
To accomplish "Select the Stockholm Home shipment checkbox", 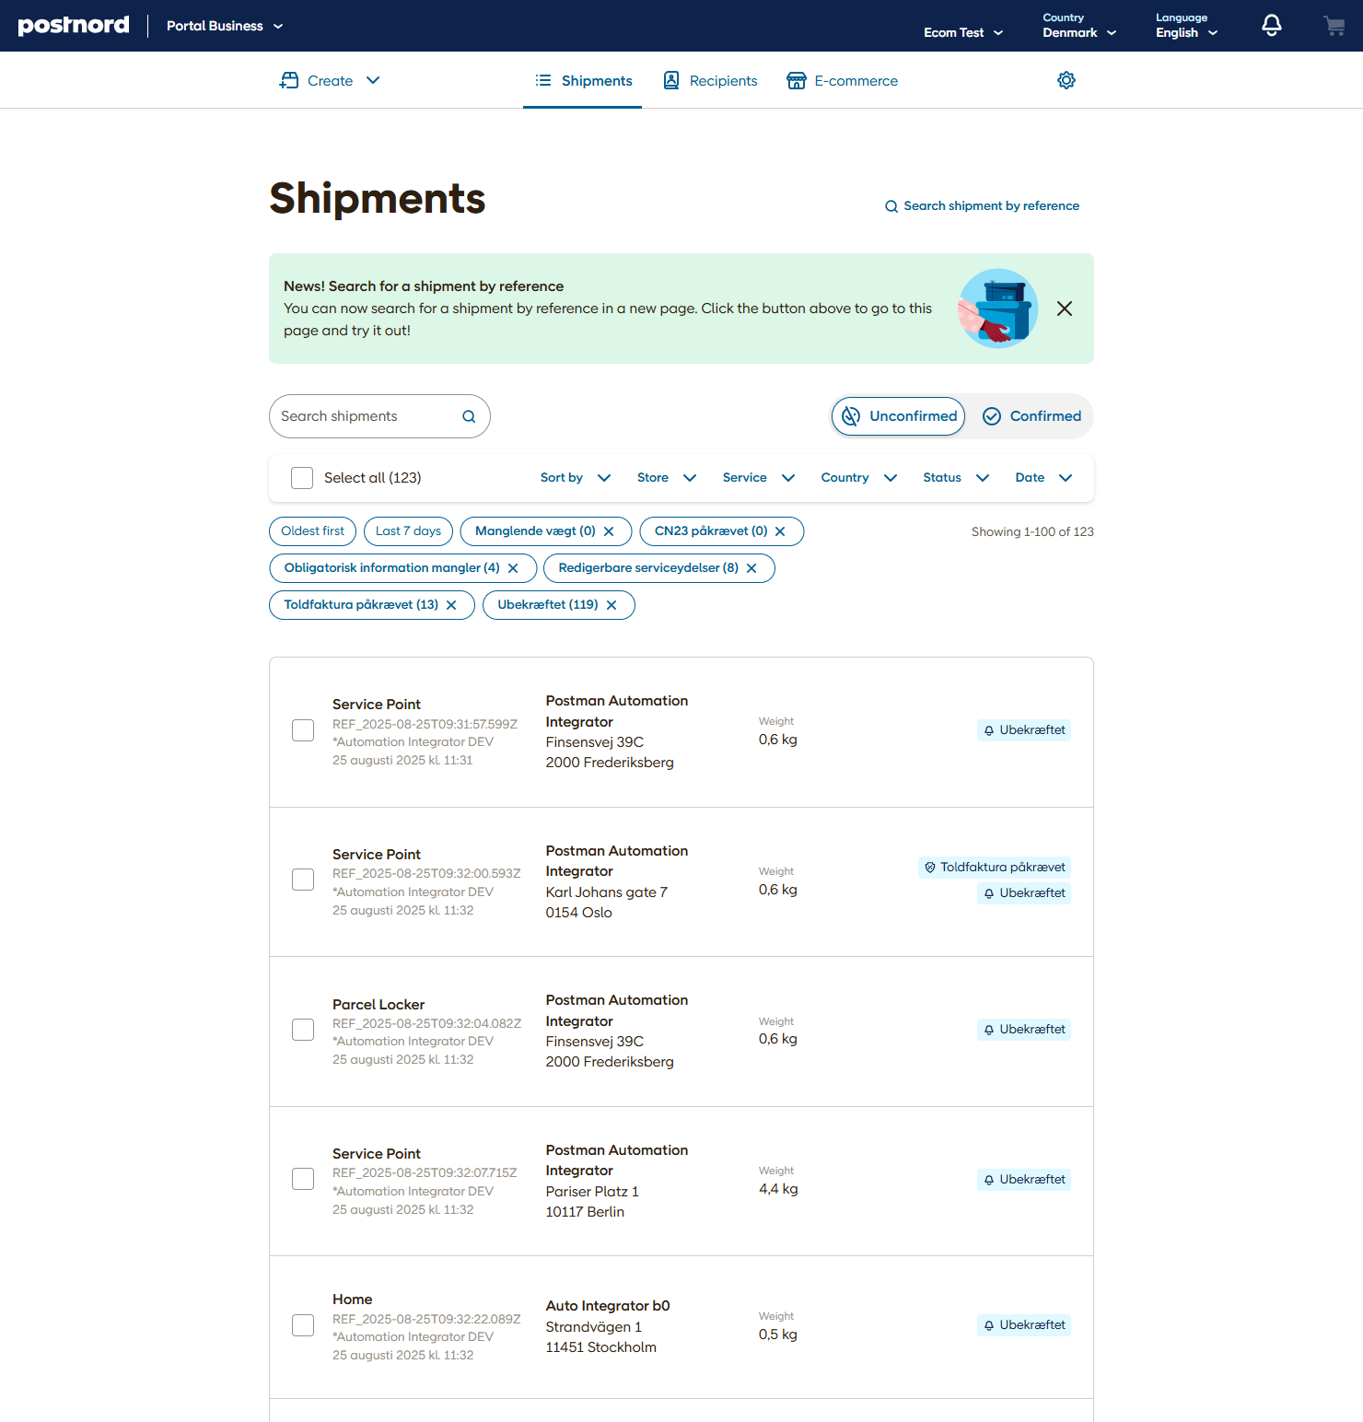I will [x=303, y=1325].
